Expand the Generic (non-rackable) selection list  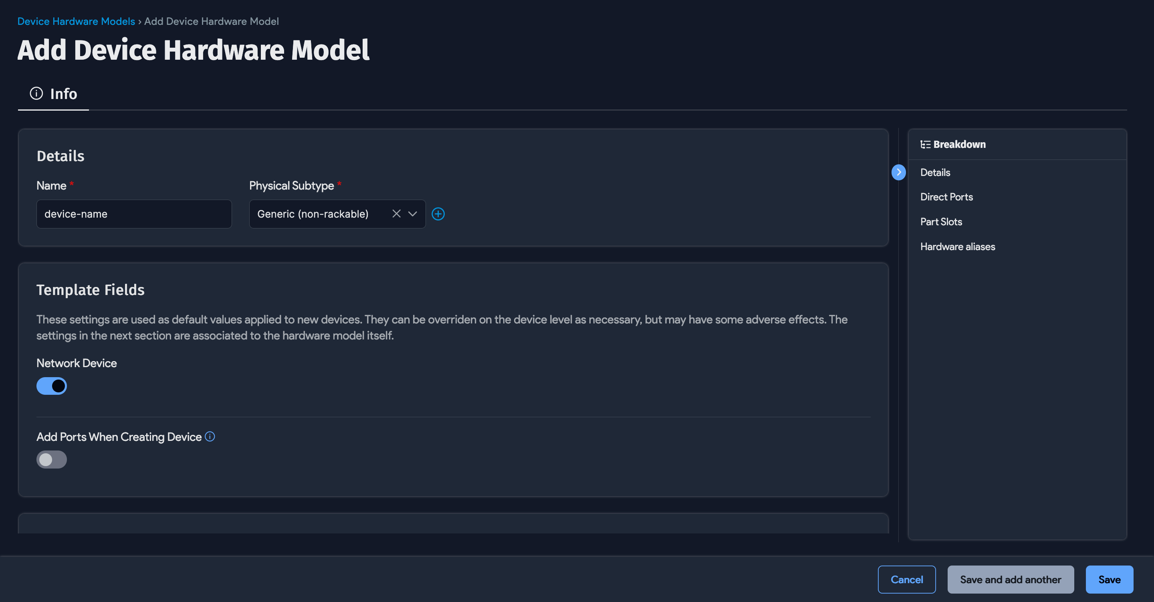[x=413, y=214]
